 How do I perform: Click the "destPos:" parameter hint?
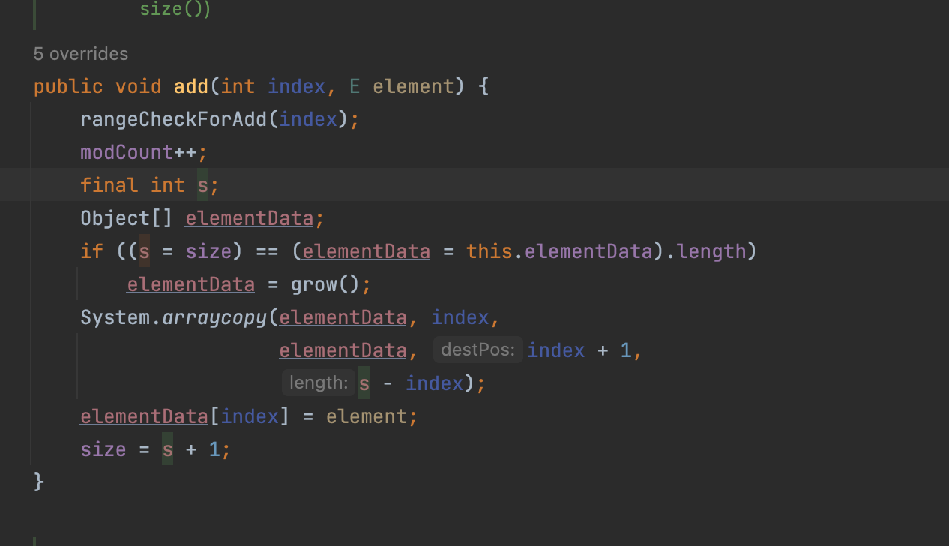point(477,349)
